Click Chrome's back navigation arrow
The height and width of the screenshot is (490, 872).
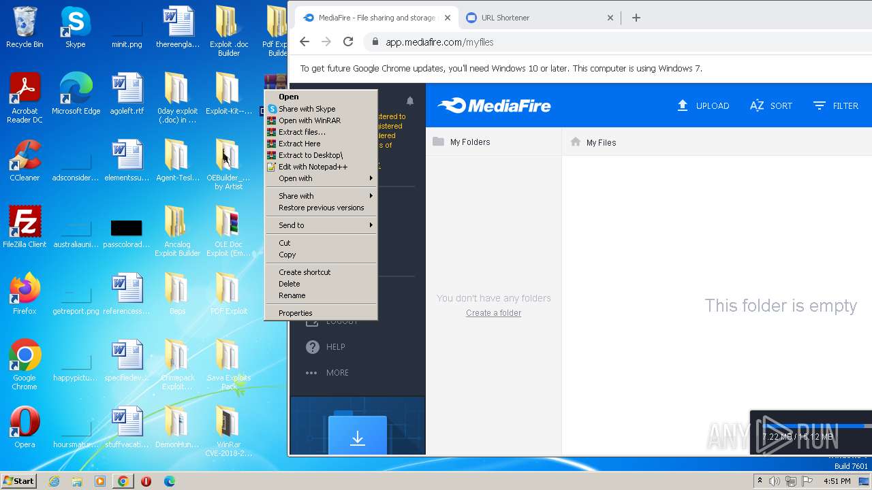point(305,42)
